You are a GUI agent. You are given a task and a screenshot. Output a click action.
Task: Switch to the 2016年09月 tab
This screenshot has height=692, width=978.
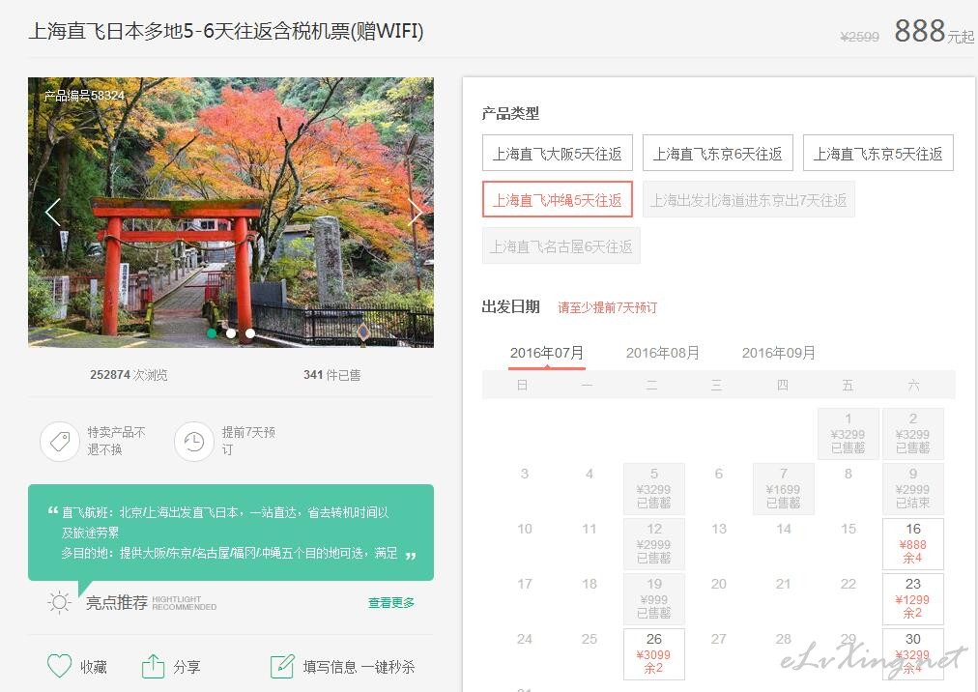pos(778,353)
